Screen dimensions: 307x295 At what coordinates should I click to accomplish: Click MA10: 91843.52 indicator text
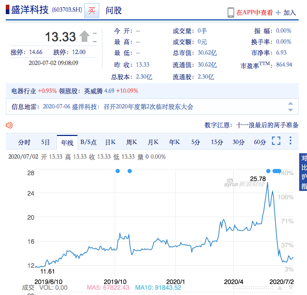(x=158, y=288)
